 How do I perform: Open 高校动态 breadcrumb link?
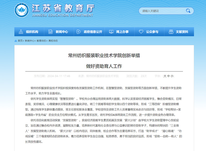(53, 41)
